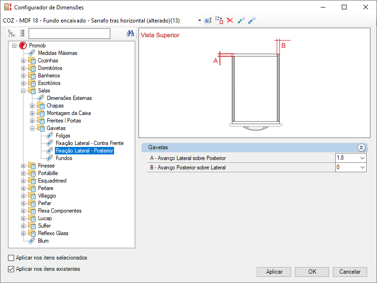Expand the Flexa Componentes tree node
Viewport: 377px width, 283px height.
pos(23,211)
